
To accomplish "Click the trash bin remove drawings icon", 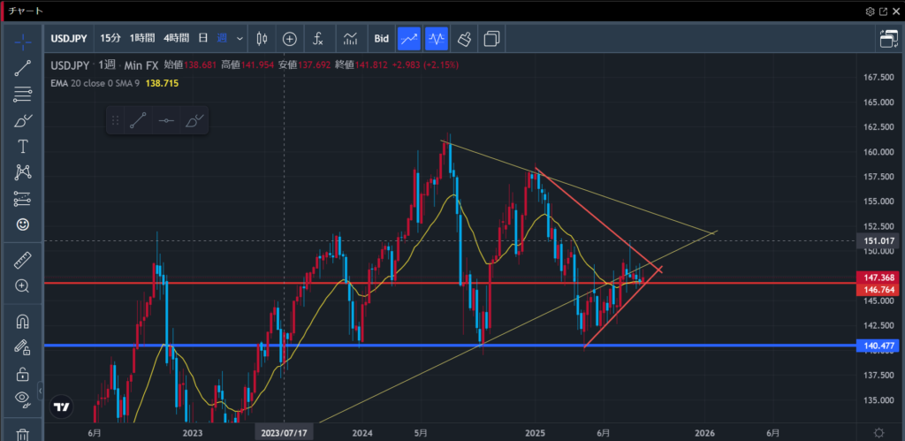I will click(x=22, y=434).
